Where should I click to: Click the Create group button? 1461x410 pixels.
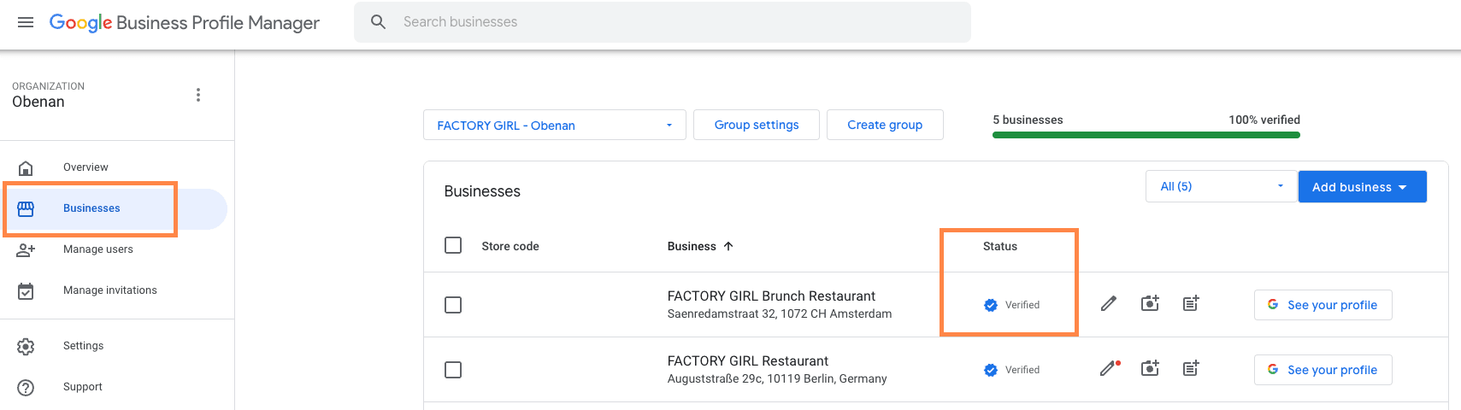[884, 125]
